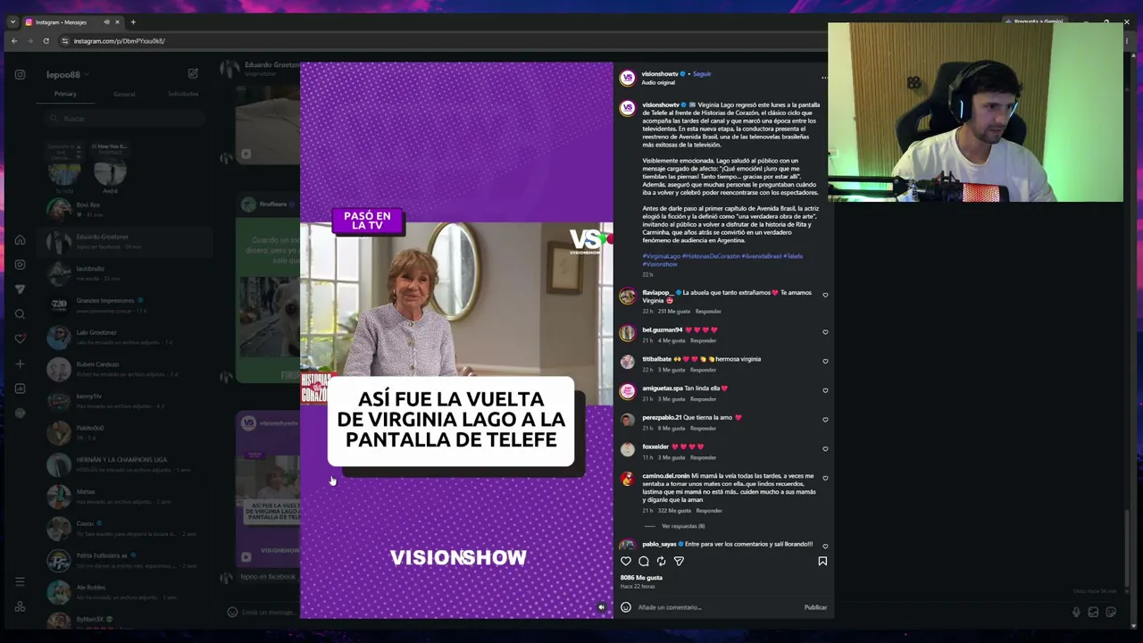Open the Grandes Impresiones conversation
This screenshot has height=643, width=1143.
click(x=123, y=305)
